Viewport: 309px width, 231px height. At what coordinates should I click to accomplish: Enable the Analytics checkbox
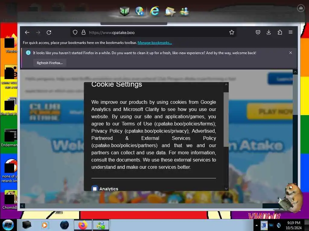pyautogui.click(x=95, y=189)
